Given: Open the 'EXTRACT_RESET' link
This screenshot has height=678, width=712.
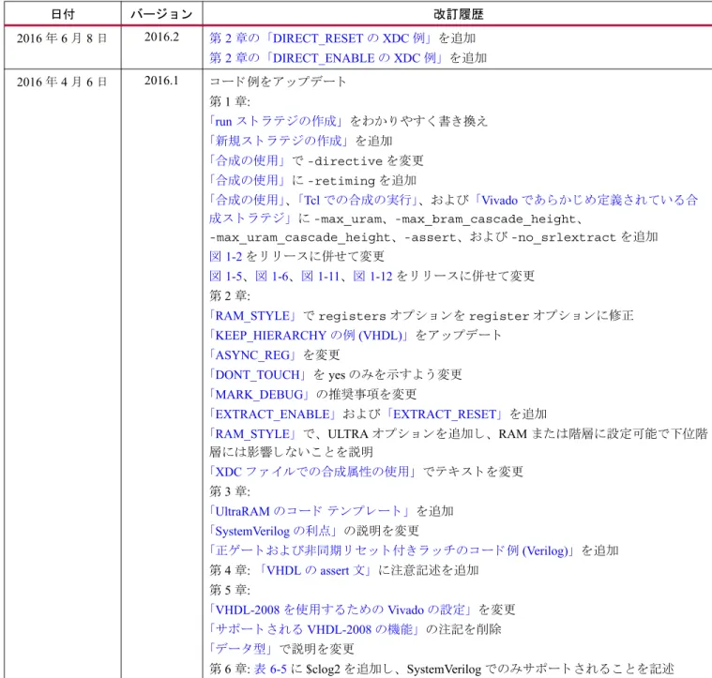Looking at the screenshot, I should click(x=444, y=414).
